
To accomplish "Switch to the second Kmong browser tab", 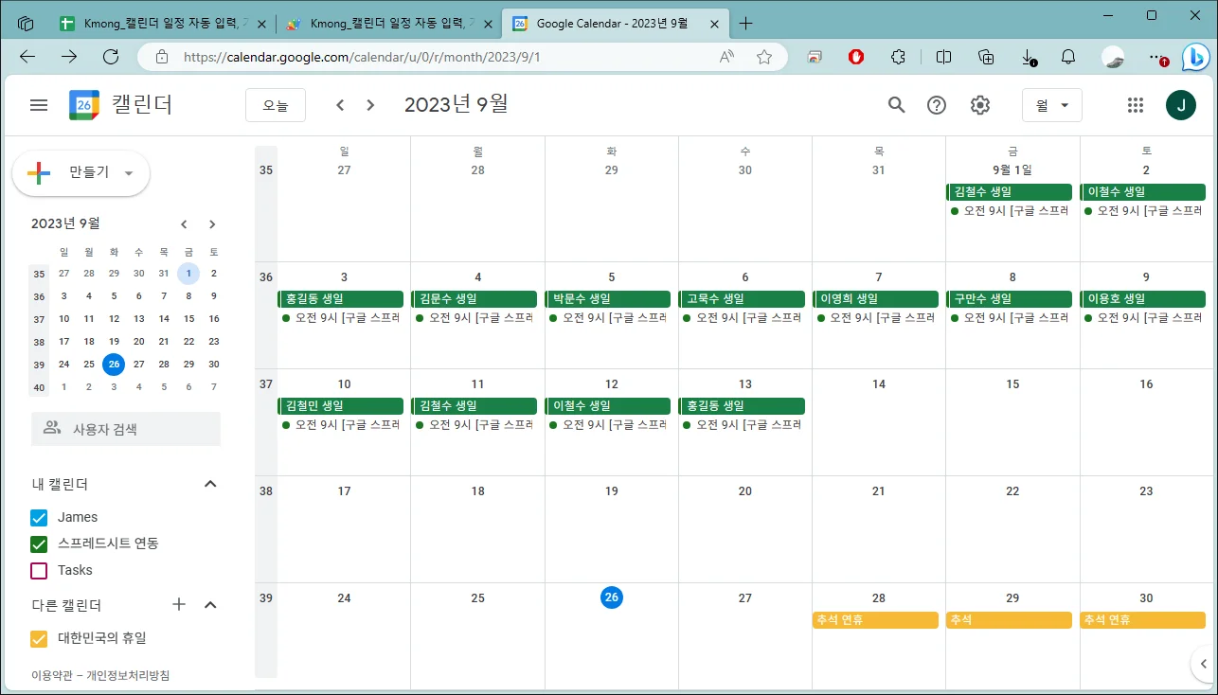I will (388, 23).
